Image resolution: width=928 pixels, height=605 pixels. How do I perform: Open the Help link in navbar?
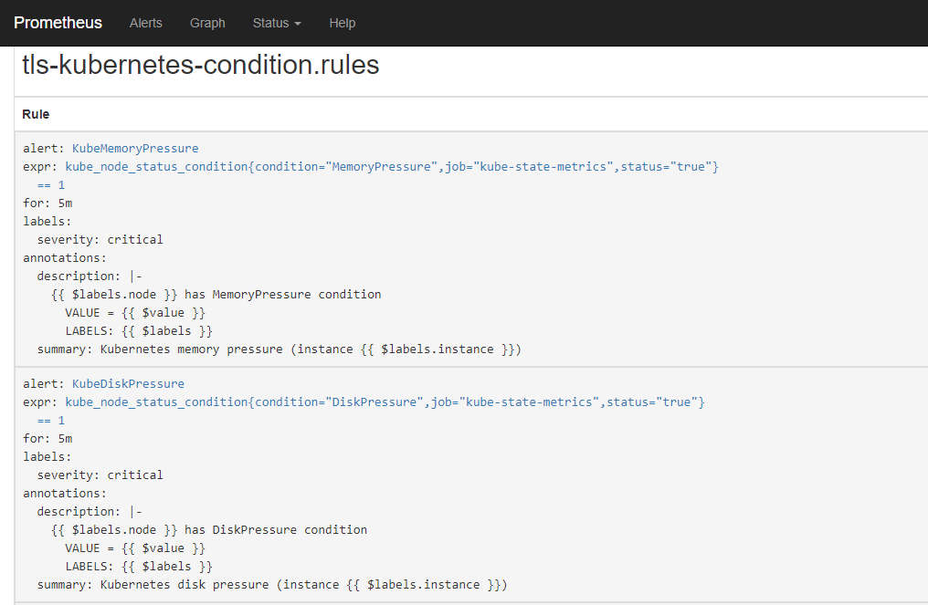[x=342, y=23]
